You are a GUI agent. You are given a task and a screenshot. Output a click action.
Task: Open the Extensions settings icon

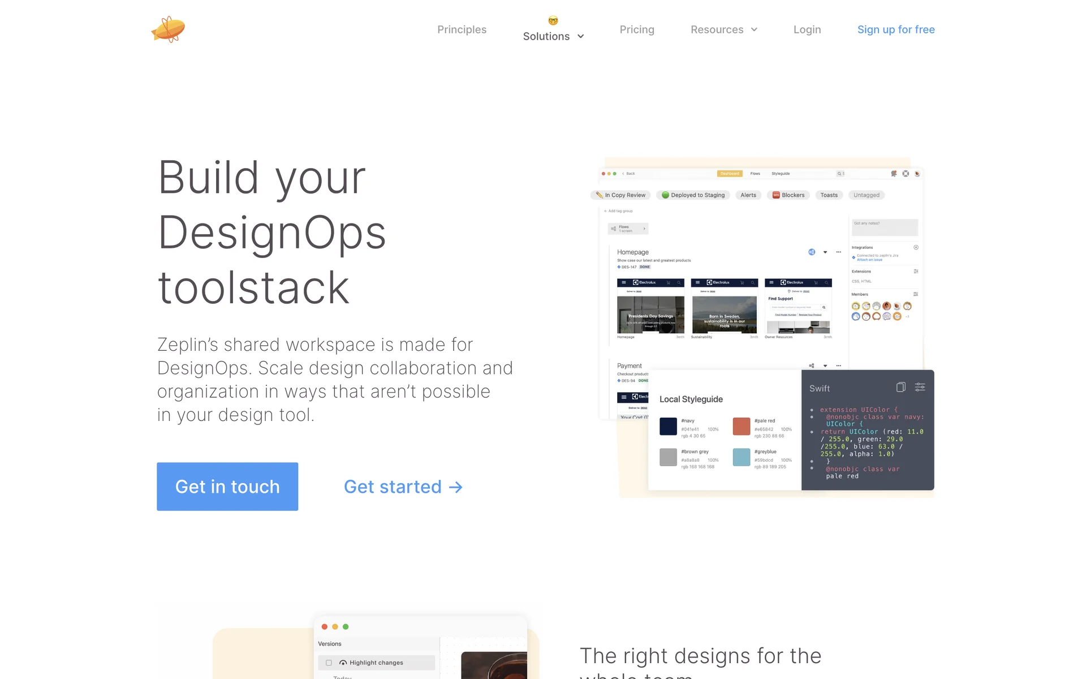point(916,272)
